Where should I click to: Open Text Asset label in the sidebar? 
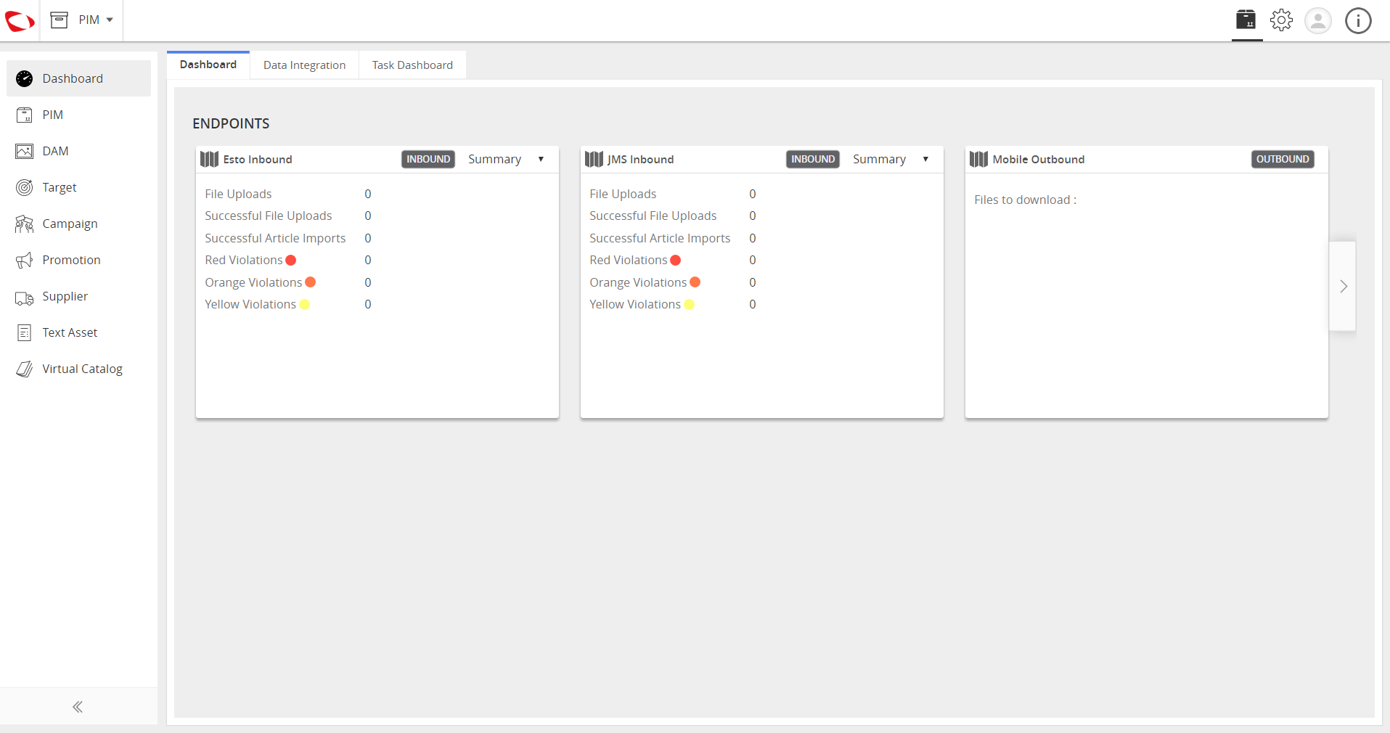(70, 332)
